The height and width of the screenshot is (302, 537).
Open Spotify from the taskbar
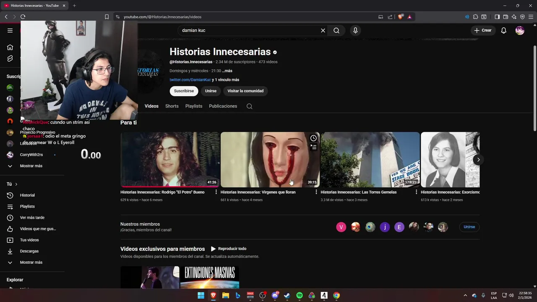pos(300,295)
